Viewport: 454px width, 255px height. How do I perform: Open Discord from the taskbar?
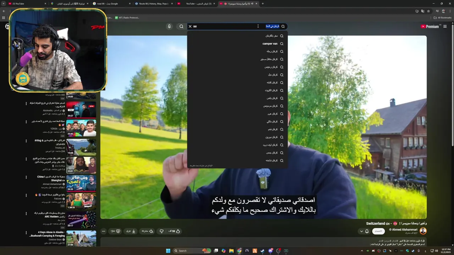click(x=270, y=251)
